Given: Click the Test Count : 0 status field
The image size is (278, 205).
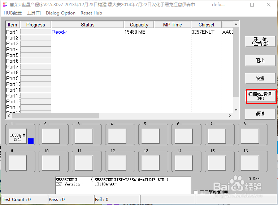Looking at the screenshot, I should (x=24, y=200).
